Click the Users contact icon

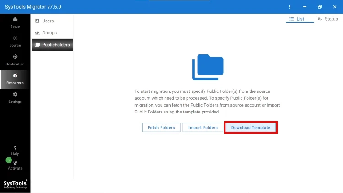37,21
